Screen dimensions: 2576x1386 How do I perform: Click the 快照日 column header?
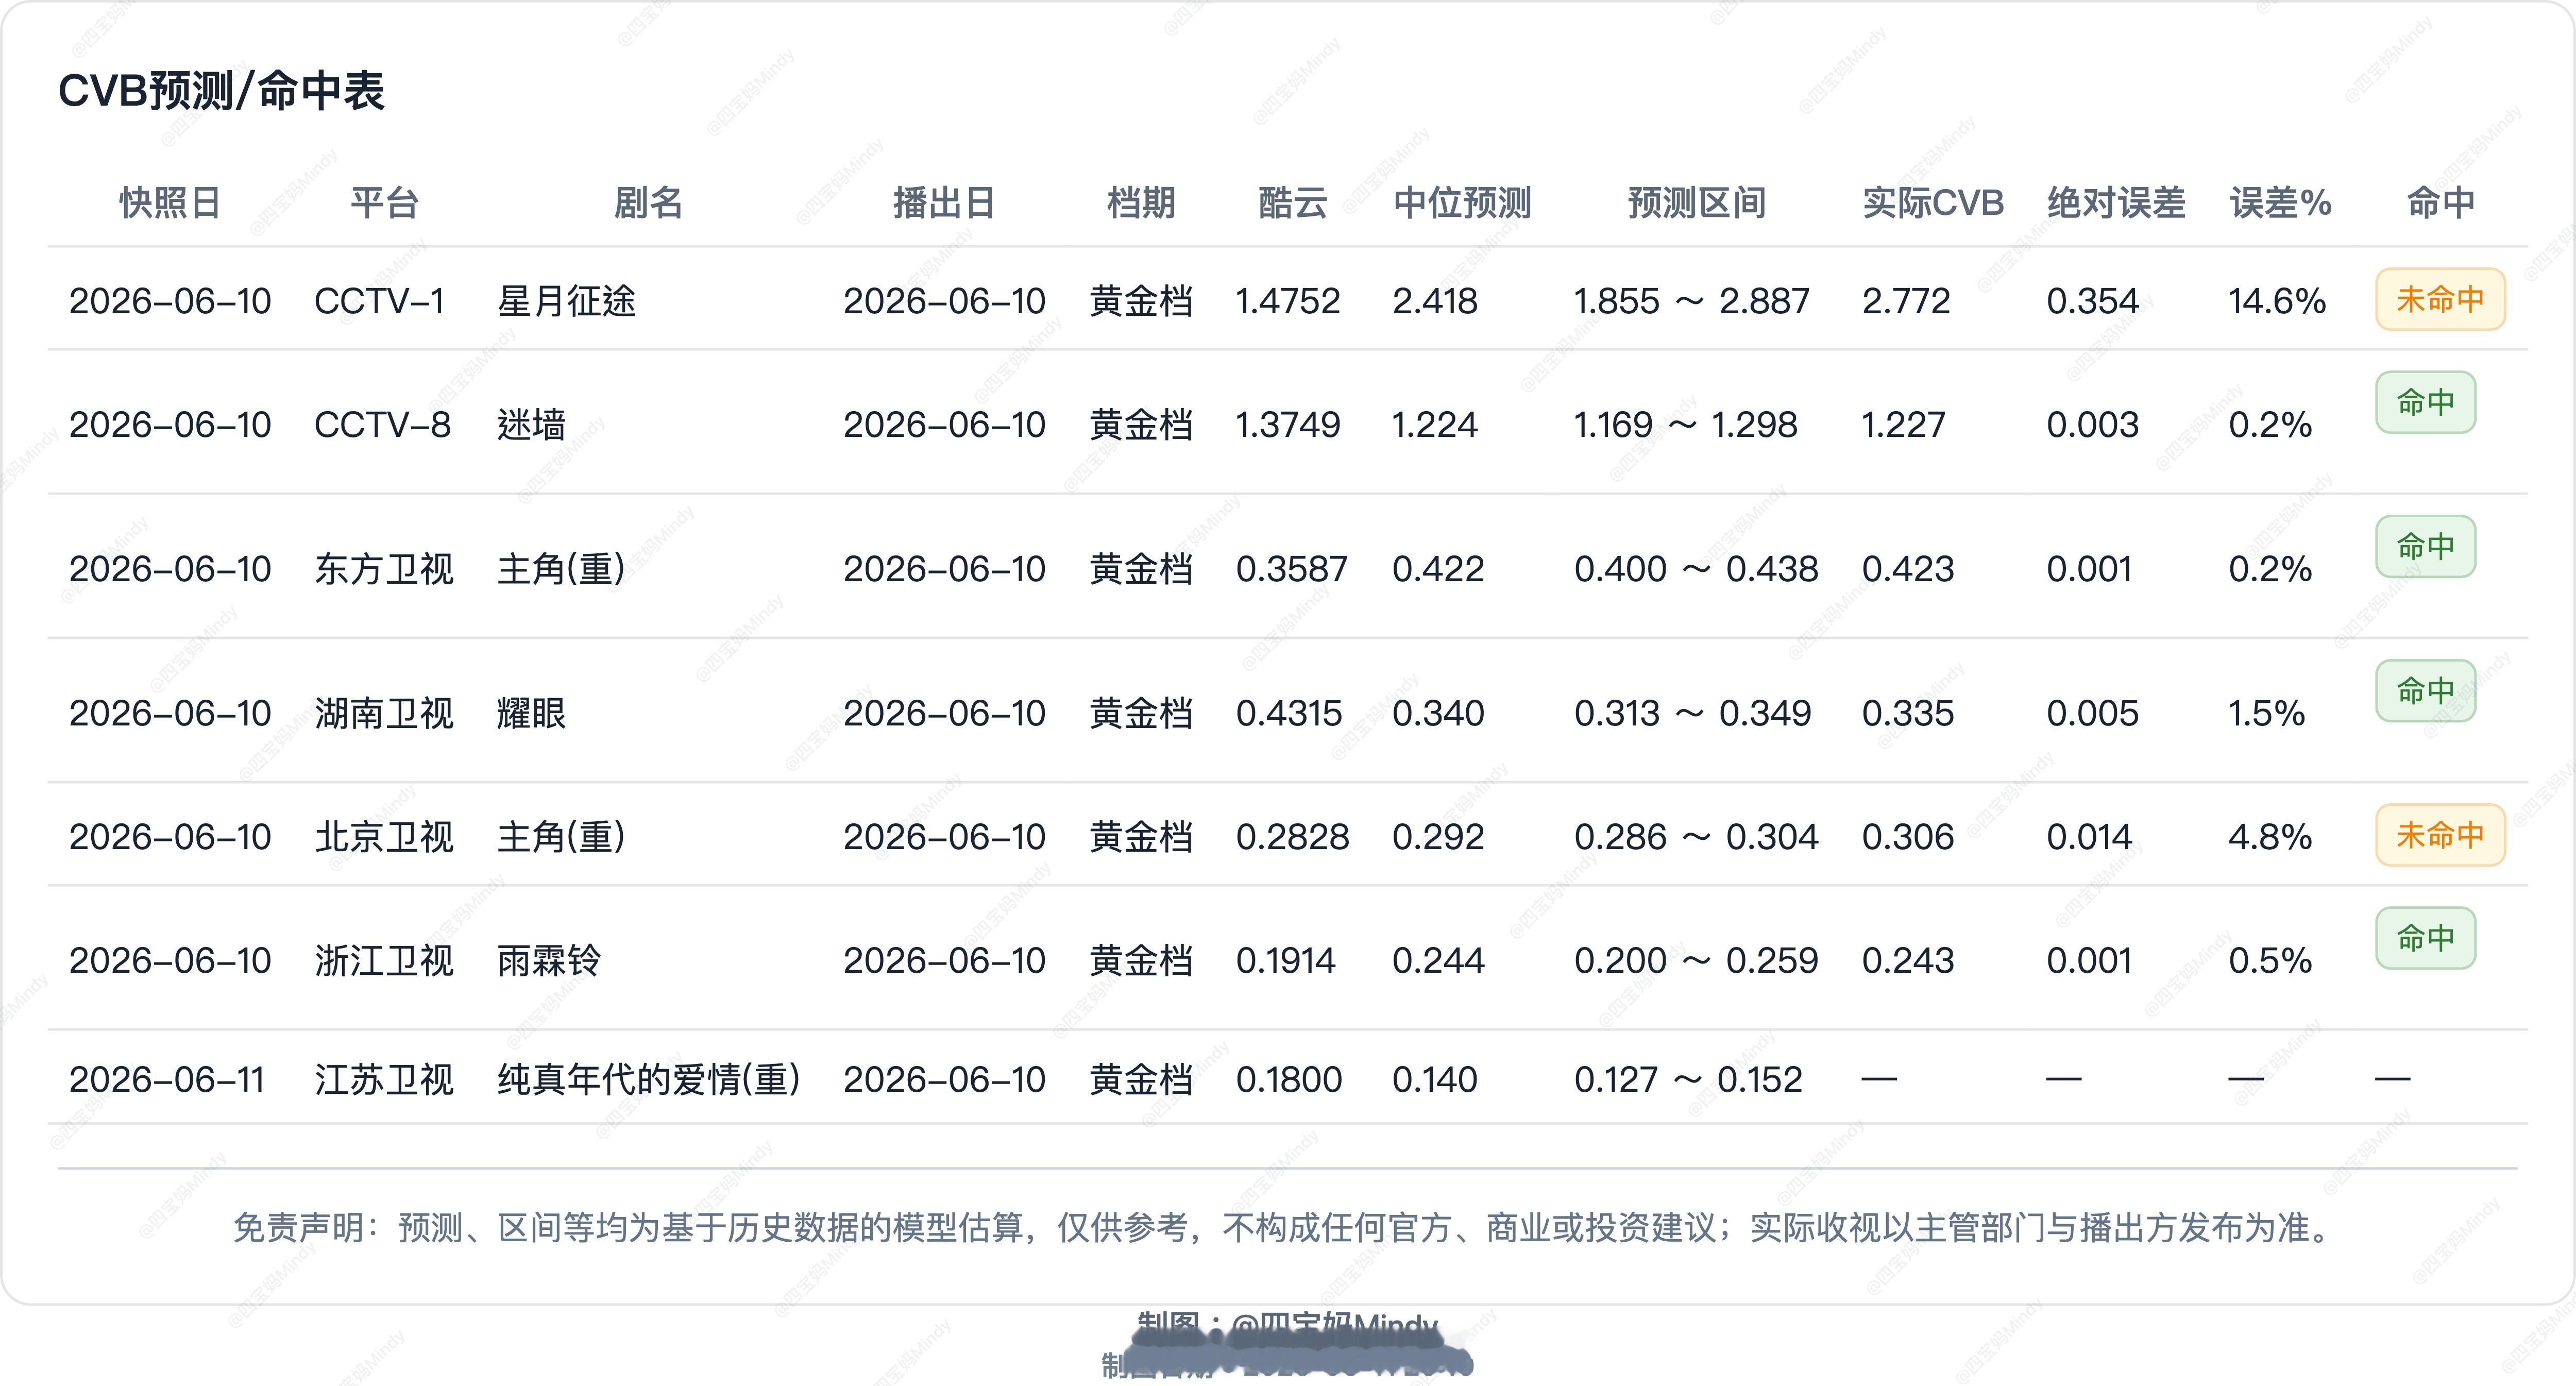[170, 203]
